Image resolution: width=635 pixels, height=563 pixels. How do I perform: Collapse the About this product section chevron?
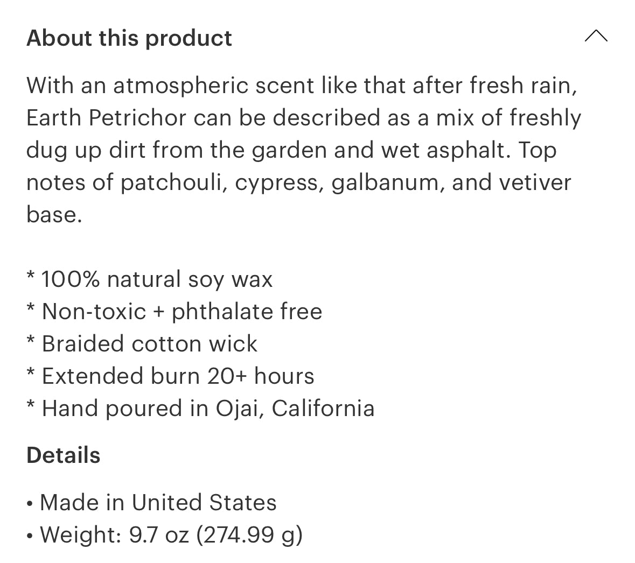[x=596, y=37]
